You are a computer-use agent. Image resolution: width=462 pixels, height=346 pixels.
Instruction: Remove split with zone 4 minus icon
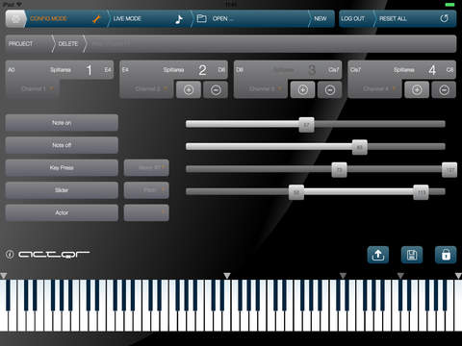click(444, 90)
